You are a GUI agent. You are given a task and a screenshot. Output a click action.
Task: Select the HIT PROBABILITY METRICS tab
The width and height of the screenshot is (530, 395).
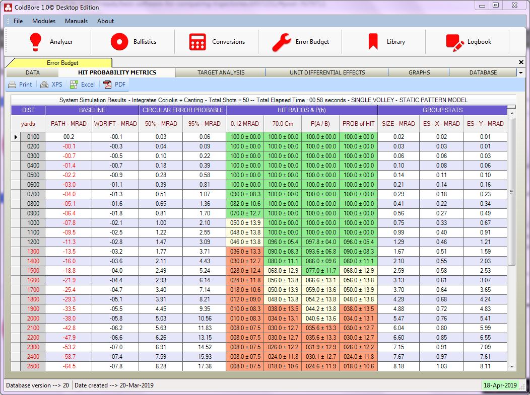[117, 72]
